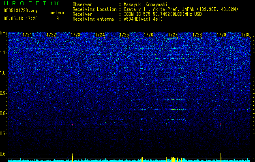The image size is (255, 162).
Task: Click the meteor count value 9
Action: coord(58,19)
